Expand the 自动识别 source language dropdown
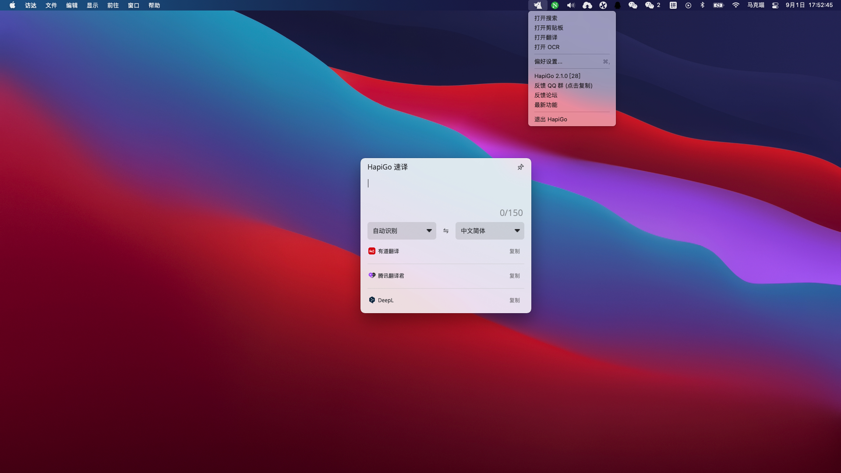 402,231
